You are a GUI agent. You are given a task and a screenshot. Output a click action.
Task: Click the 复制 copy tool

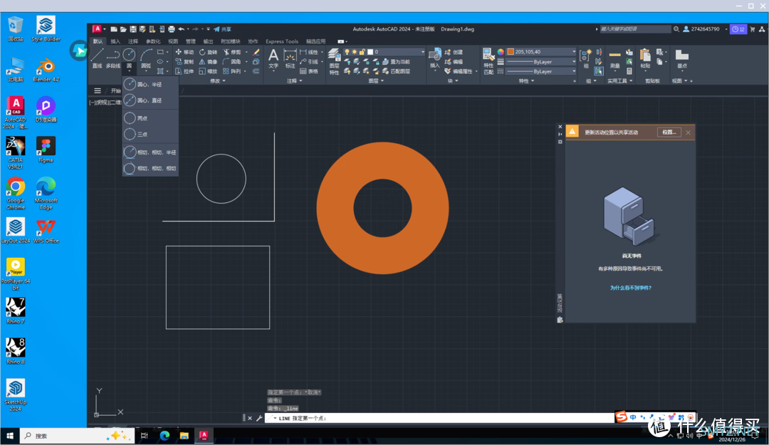184,62
